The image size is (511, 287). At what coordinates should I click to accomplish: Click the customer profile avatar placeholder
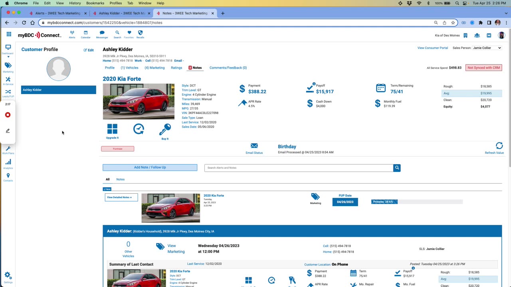click(x=58, y=69)
